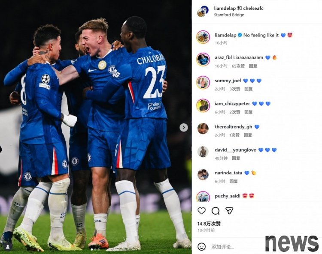
Task: Show tagged people icon on photo
Action: (8, 247)
